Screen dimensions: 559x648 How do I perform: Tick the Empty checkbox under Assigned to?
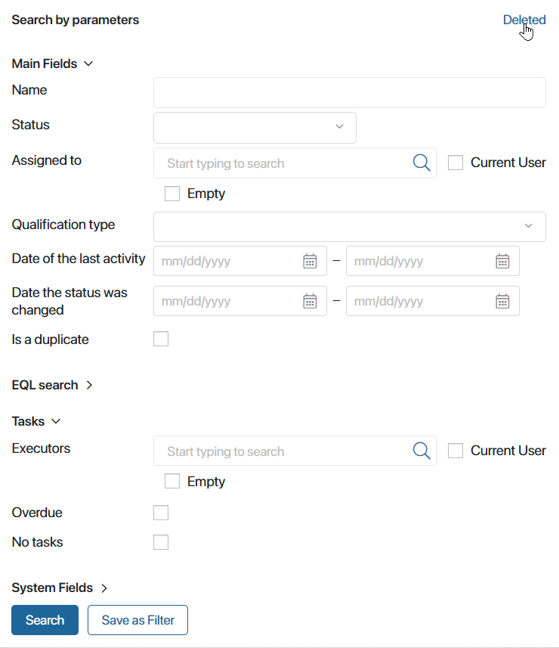point(172,194)
